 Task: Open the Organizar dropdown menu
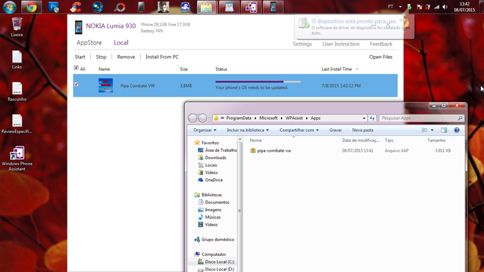coord(204,130)
